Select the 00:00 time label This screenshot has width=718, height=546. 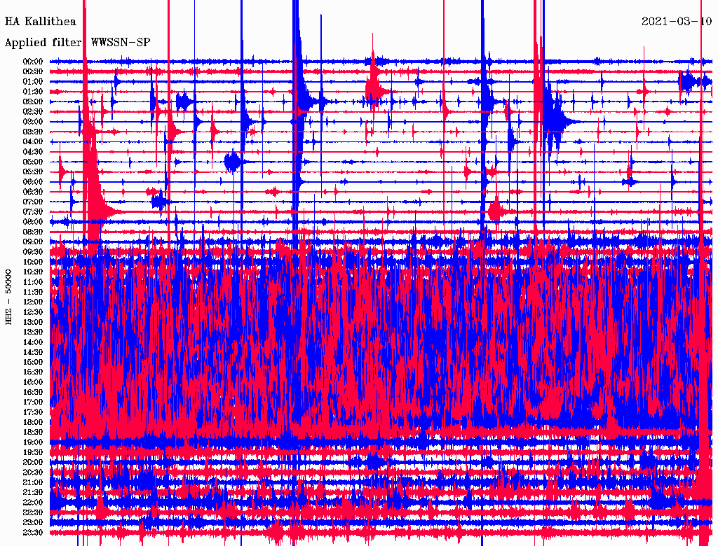click(33, 62)
